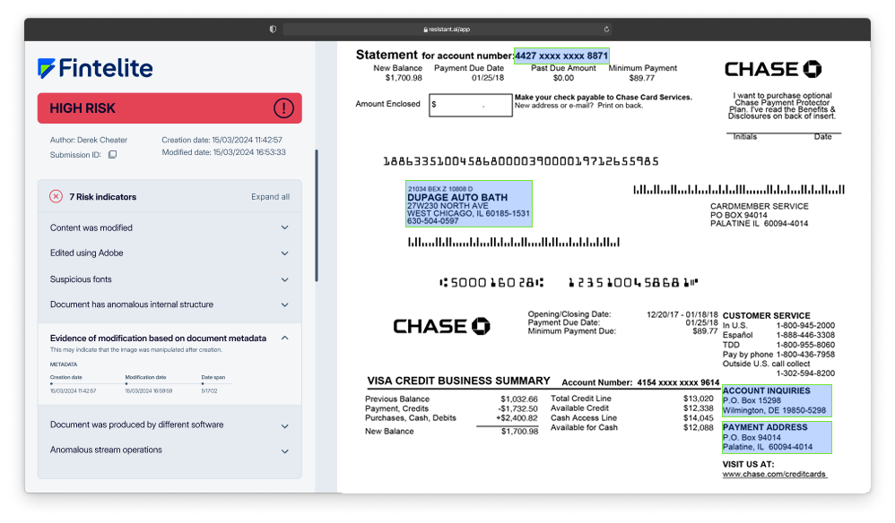The height and width of the screenshot is (523, 895).
Task: Click the Fintelite logo
Action: 95,68
